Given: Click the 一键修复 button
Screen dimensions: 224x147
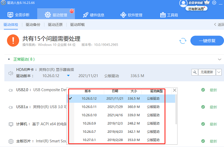Looking at the screenshot, I should (207, 41).
